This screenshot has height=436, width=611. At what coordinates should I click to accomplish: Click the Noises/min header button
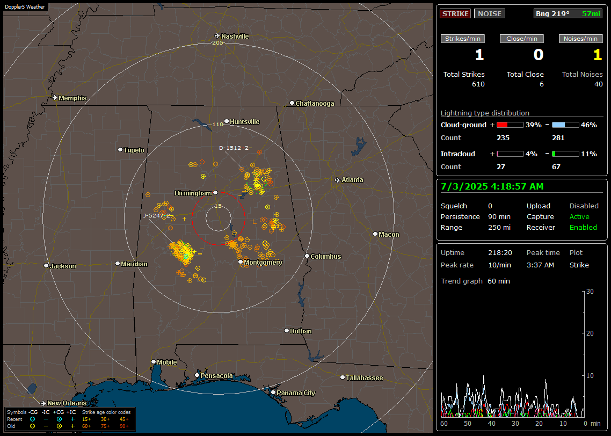click(x=580, y=39)
